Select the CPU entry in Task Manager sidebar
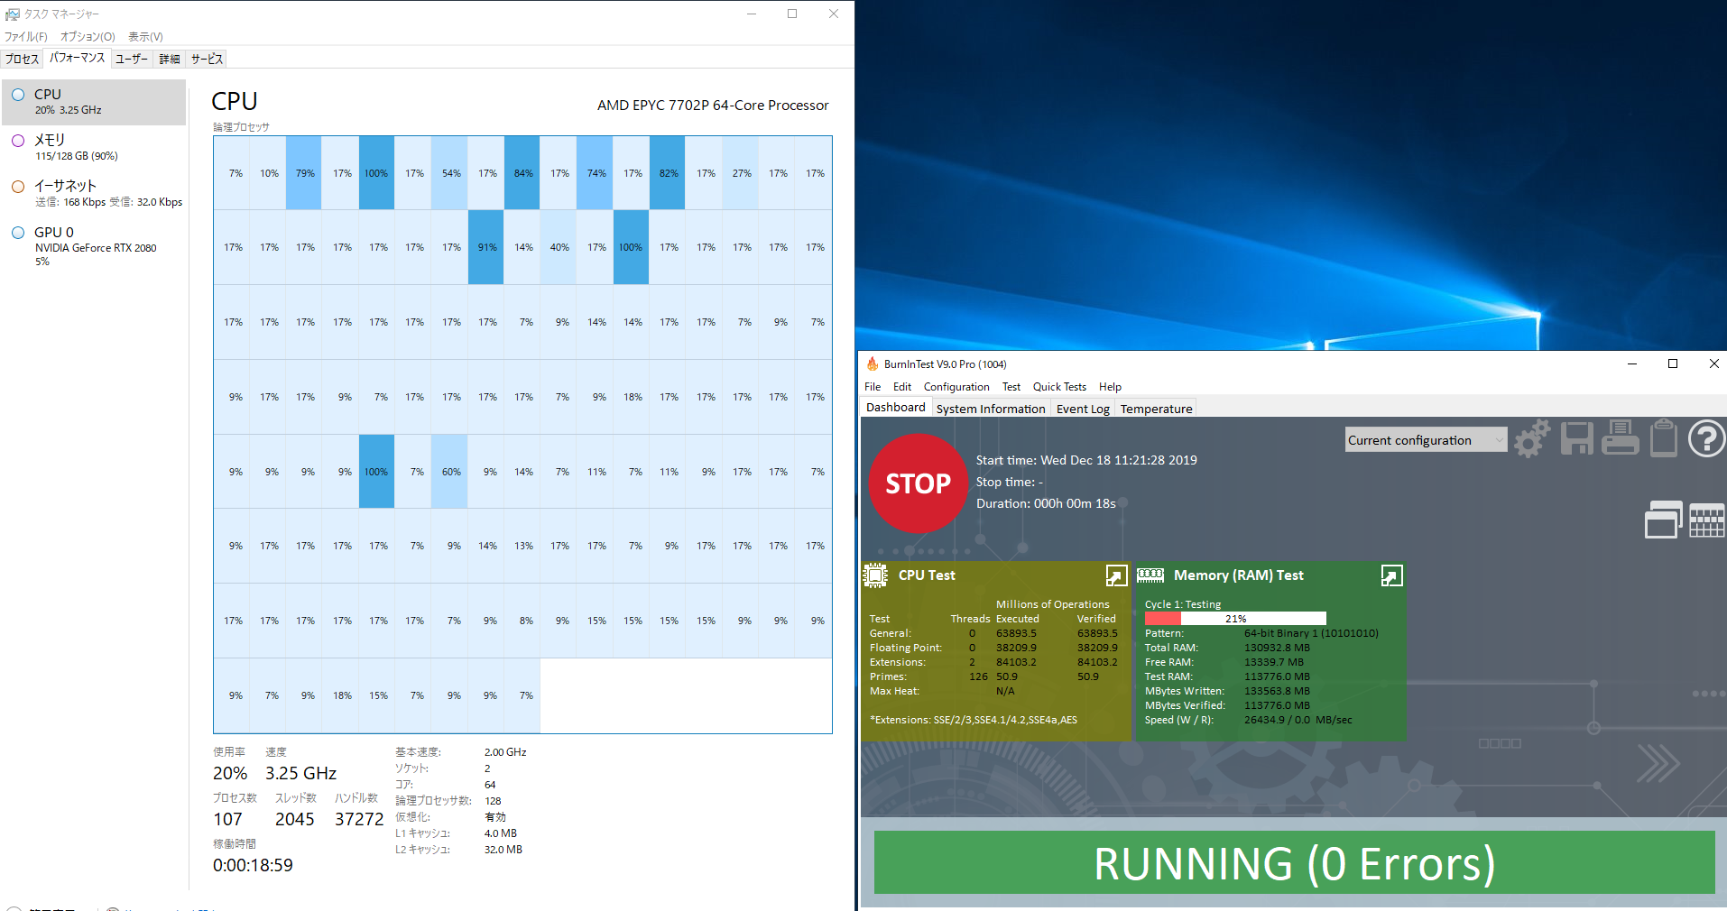 coord(94,102)
